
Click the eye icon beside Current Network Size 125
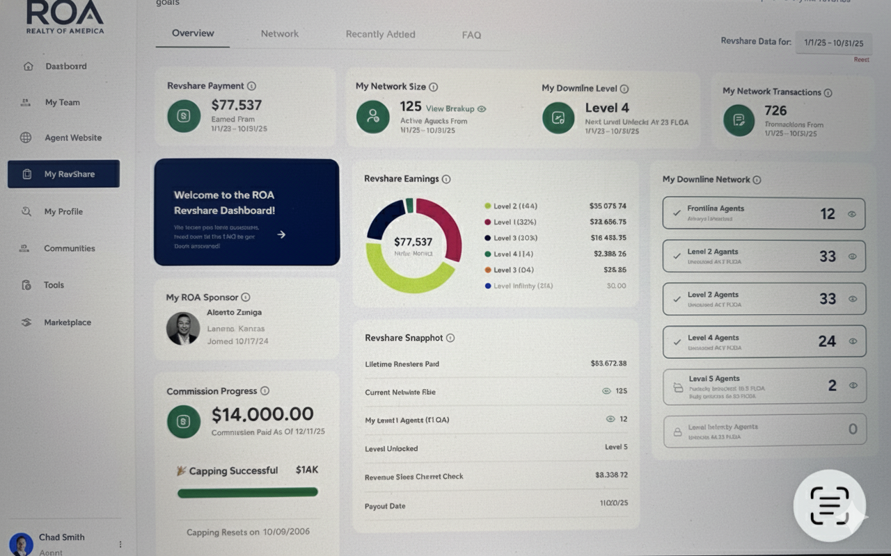click(x=606, y=391)
